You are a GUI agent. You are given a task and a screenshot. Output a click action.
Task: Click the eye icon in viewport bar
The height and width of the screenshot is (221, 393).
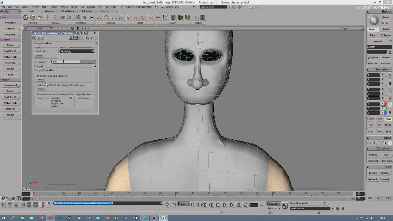point(77,28)
